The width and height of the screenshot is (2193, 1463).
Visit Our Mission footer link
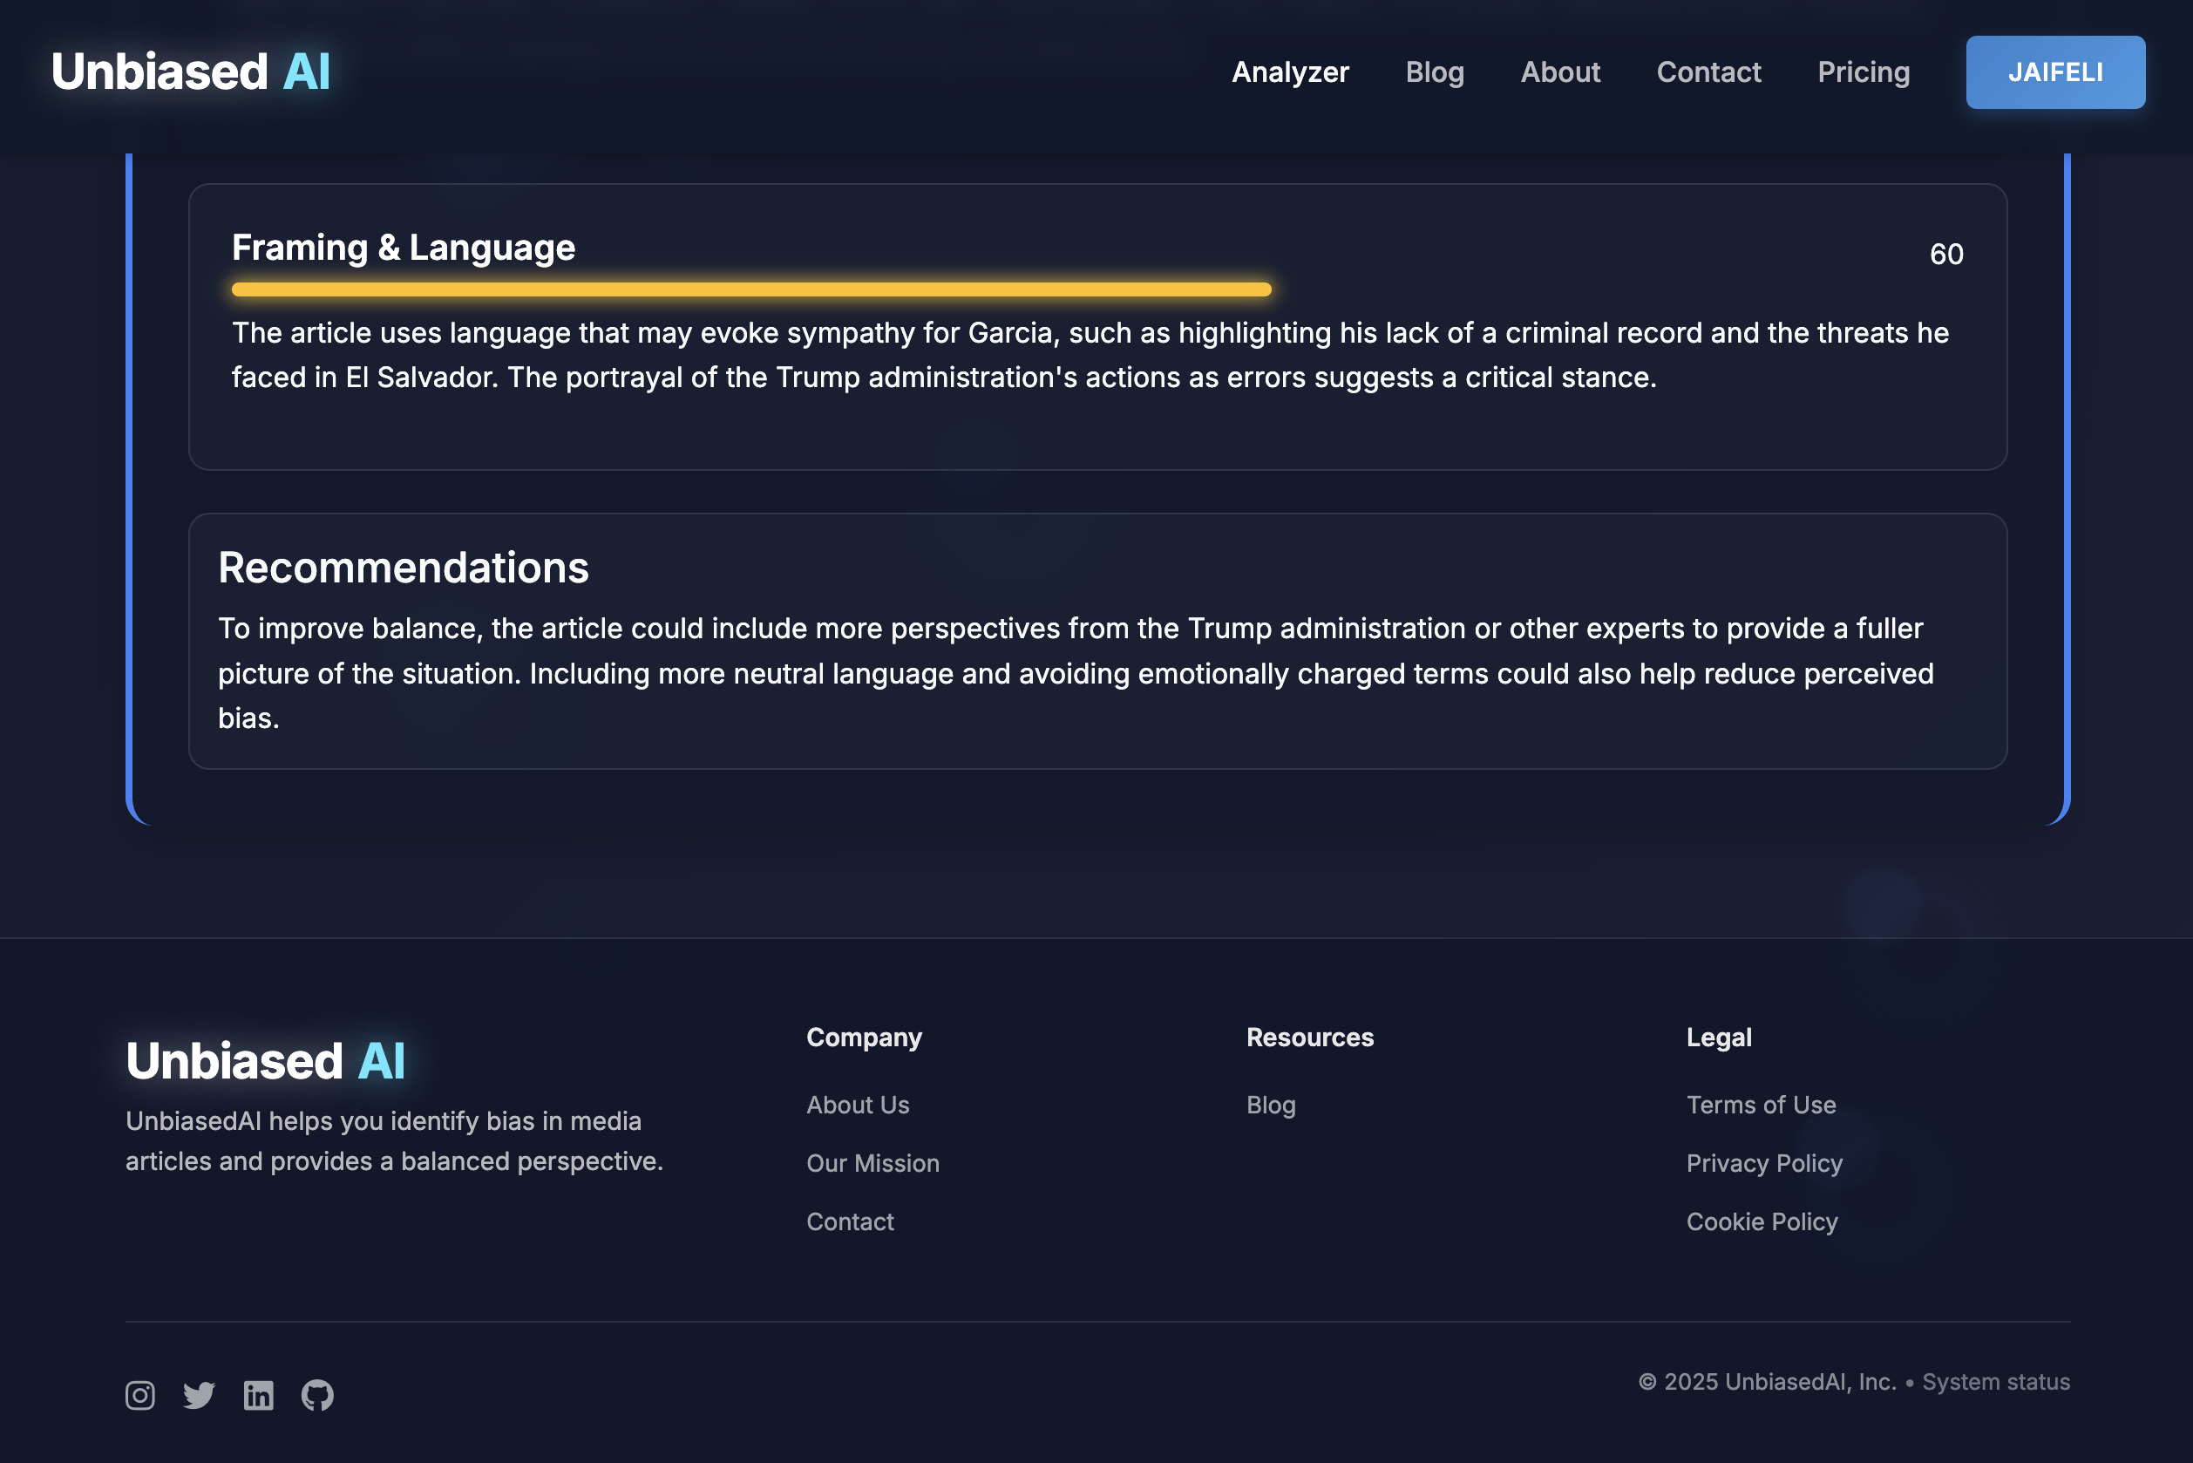point(872,1162)
